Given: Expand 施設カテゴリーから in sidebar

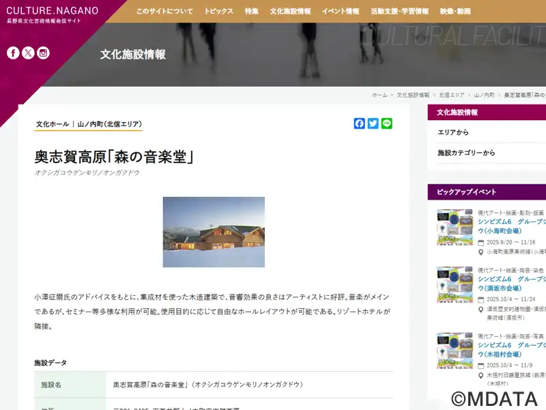Looking at the screenshot, I should click(x=466, y=153).
